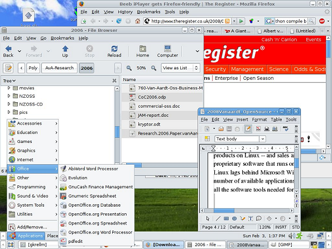Toggle Edit File mode in Writer

(248, 128)
